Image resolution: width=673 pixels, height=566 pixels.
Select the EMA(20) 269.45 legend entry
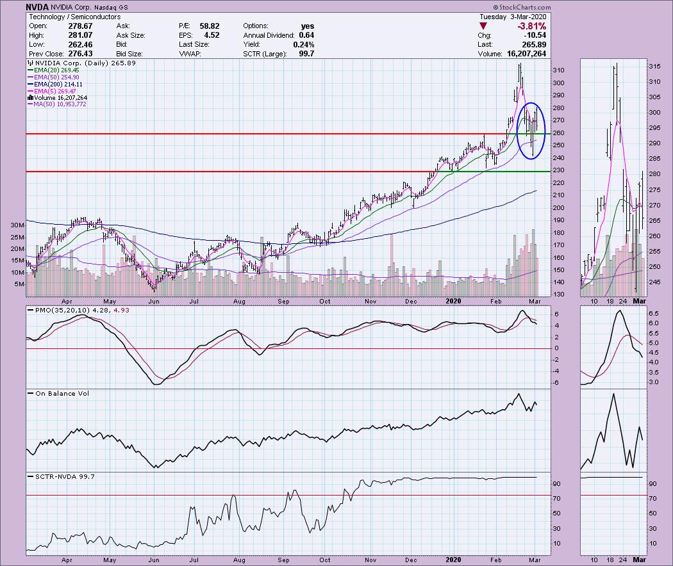pyautogui.click(x=53, y=70)
